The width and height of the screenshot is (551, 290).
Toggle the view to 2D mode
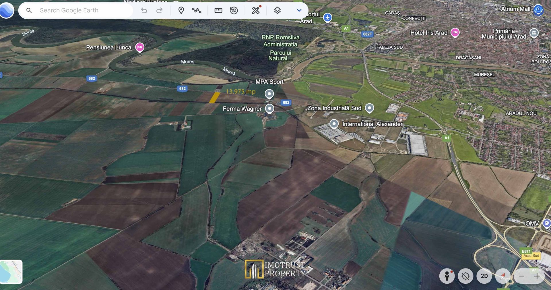484,276
